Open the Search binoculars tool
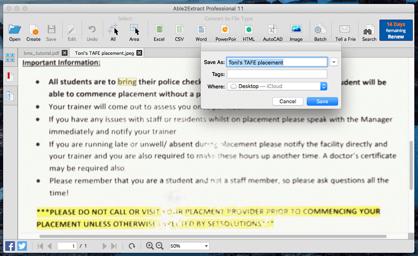Image resolution: width=418 pixels, height=256 pixels. [369, 33]
